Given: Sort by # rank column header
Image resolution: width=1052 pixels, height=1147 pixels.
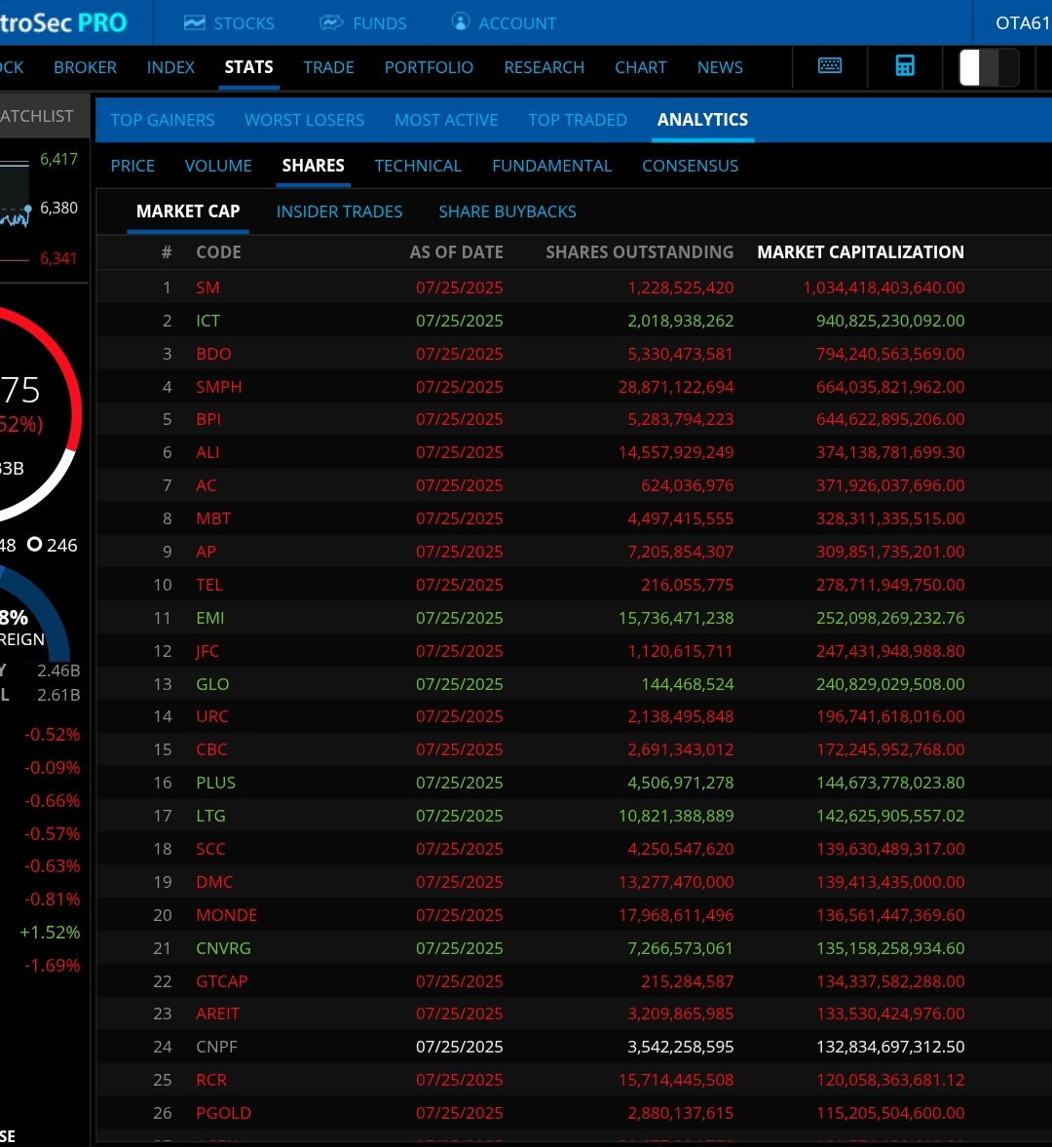Looking at the screenshot, I should [x=167, y=252].
